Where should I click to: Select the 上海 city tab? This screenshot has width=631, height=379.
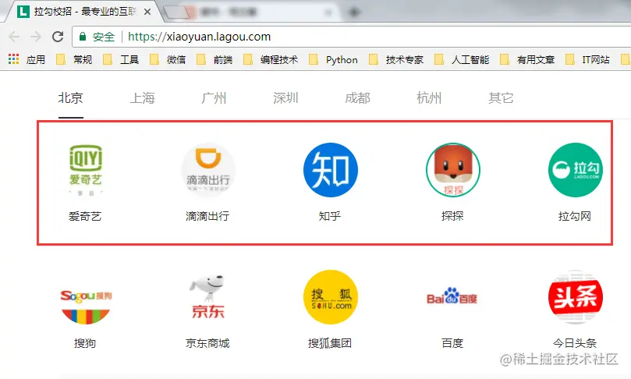point(143,97)
